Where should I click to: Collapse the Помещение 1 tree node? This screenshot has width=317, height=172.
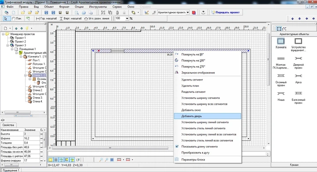tap(12, 49)
